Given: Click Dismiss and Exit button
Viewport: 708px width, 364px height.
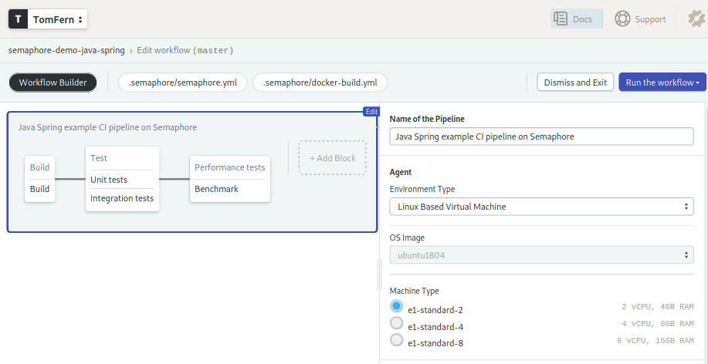Looking at the screenshot, I should coord(575,83).
